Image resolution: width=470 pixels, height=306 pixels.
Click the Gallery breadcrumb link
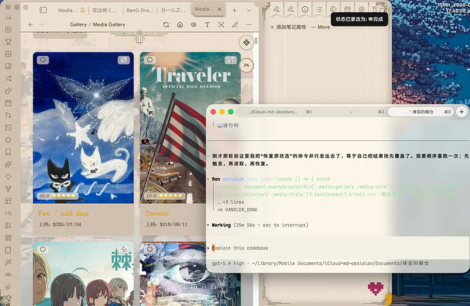coord(78,25)
